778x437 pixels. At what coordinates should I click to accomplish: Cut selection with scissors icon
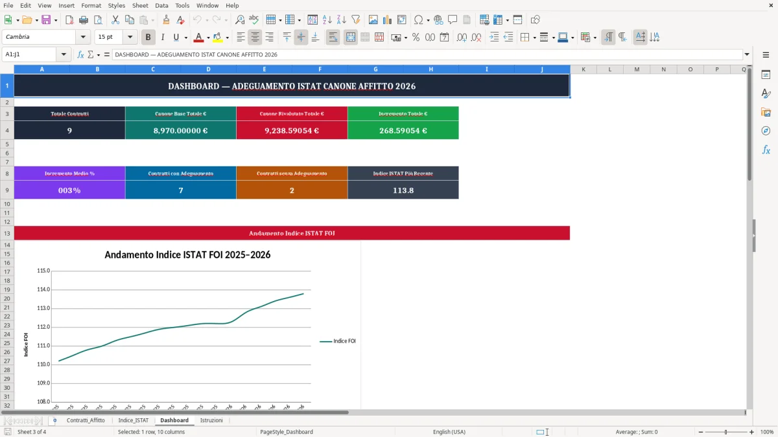(115, 20)
